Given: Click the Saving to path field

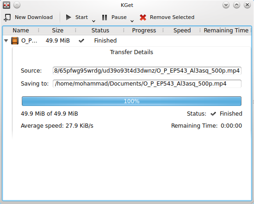Looking at the screenshot, I should [x=147, y=84].
